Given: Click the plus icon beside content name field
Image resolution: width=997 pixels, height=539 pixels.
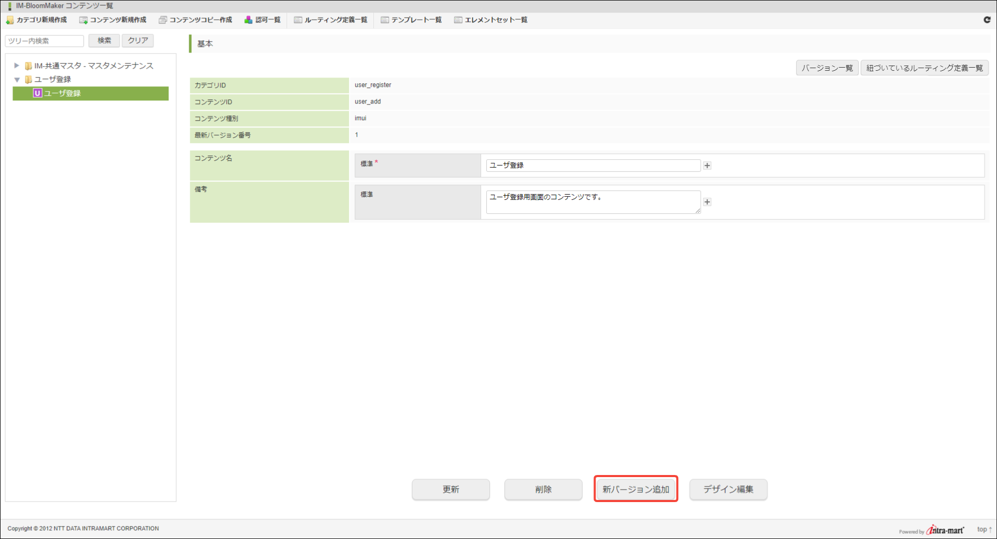Looking at the screenshot, I should point(707,165).
